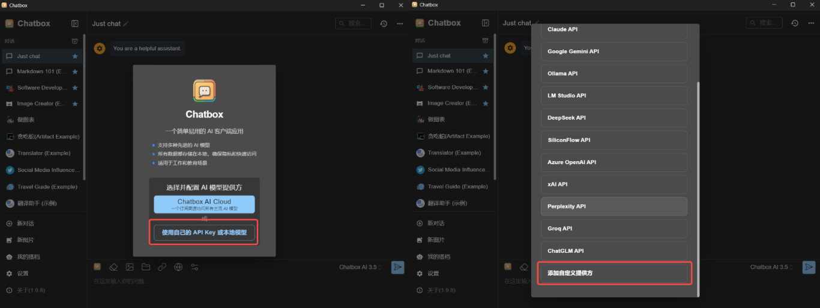Click the Chatbox logo icon in right input toolbar
The height and width of the screenshot is (308, 820).
tap(507, 266)
